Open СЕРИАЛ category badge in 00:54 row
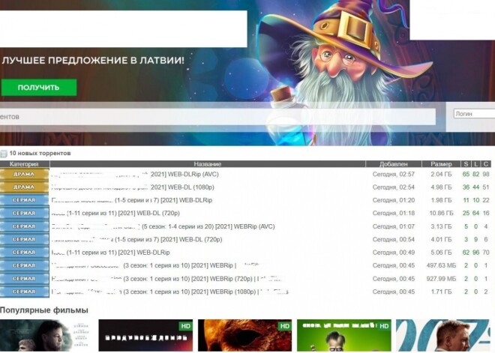This screenshot has width=495, height=353. tap(24, 239)
